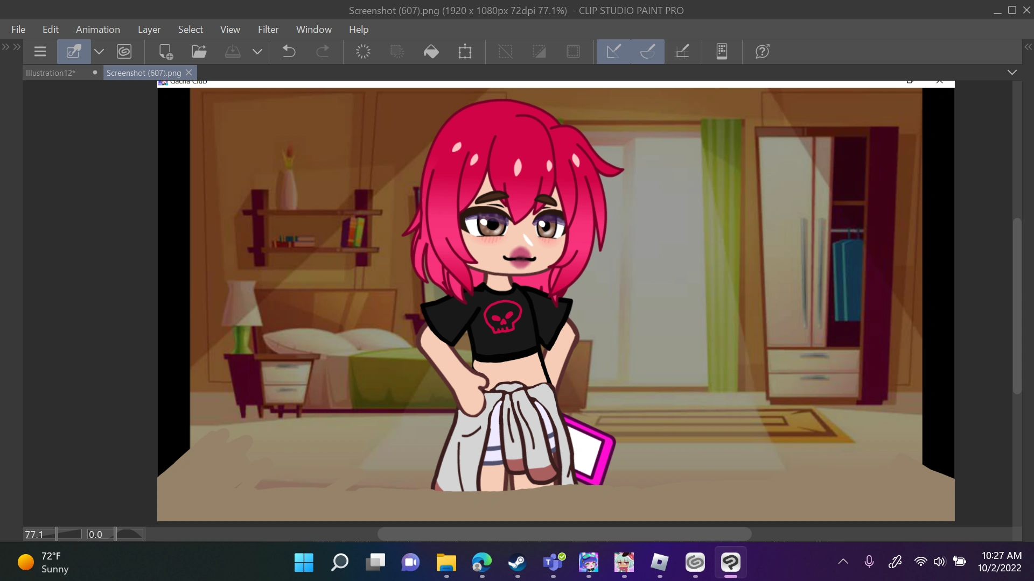Click the Open file folder icon

pyautogui.click(x=199, y=52)
